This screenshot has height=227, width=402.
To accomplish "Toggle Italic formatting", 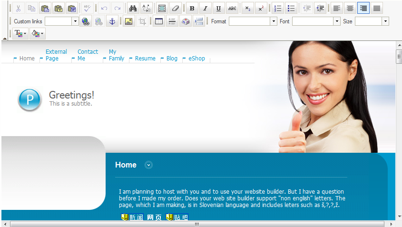I will pyautogui.click(x=205, y=8).
